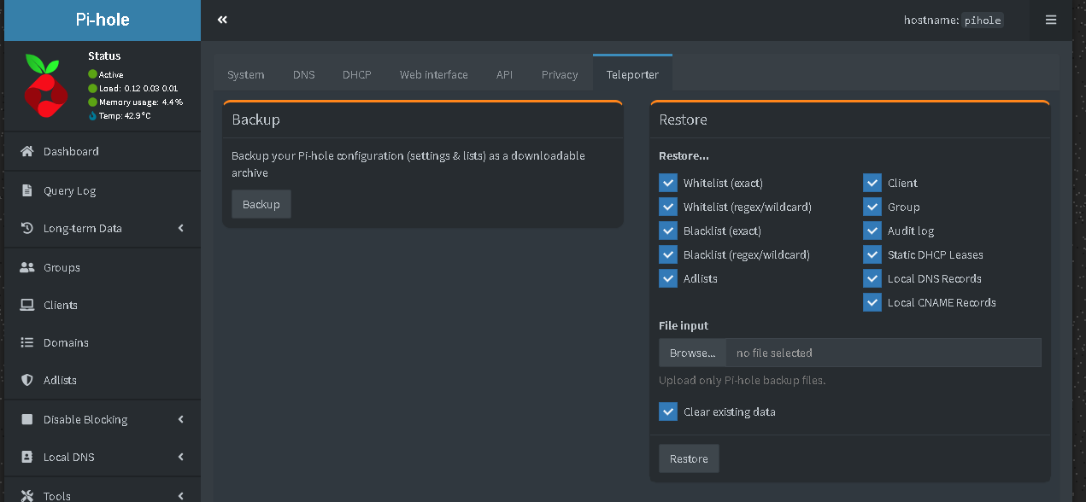Disable the Clear existing data checkbox
The width and height of the screenshot is (1086, 502).
(x=668, y=412)
